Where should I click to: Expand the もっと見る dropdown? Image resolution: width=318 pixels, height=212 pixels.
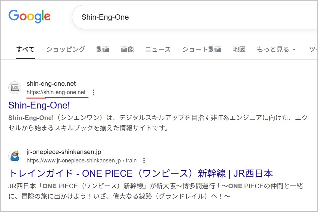click(x=276, y=49)
